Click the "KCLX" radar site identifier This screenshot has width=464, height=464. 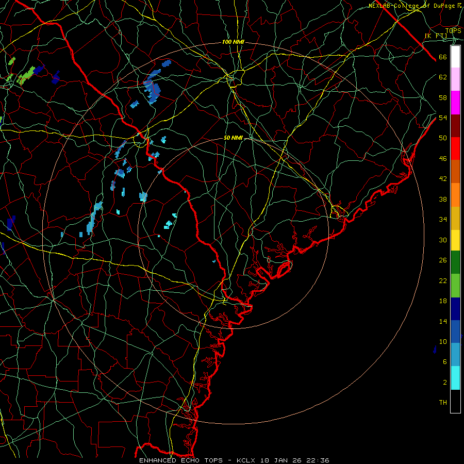click(247, 460)
